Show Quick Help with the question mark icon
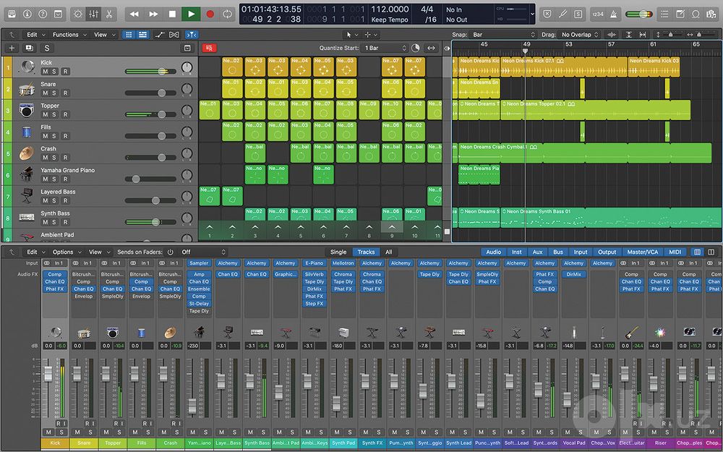723x452 pixels. [x=43, y=14]
